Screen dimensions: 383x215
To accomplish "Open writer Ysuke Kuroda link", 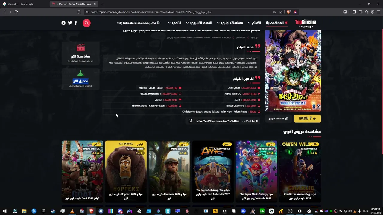I will coord(139,106).
